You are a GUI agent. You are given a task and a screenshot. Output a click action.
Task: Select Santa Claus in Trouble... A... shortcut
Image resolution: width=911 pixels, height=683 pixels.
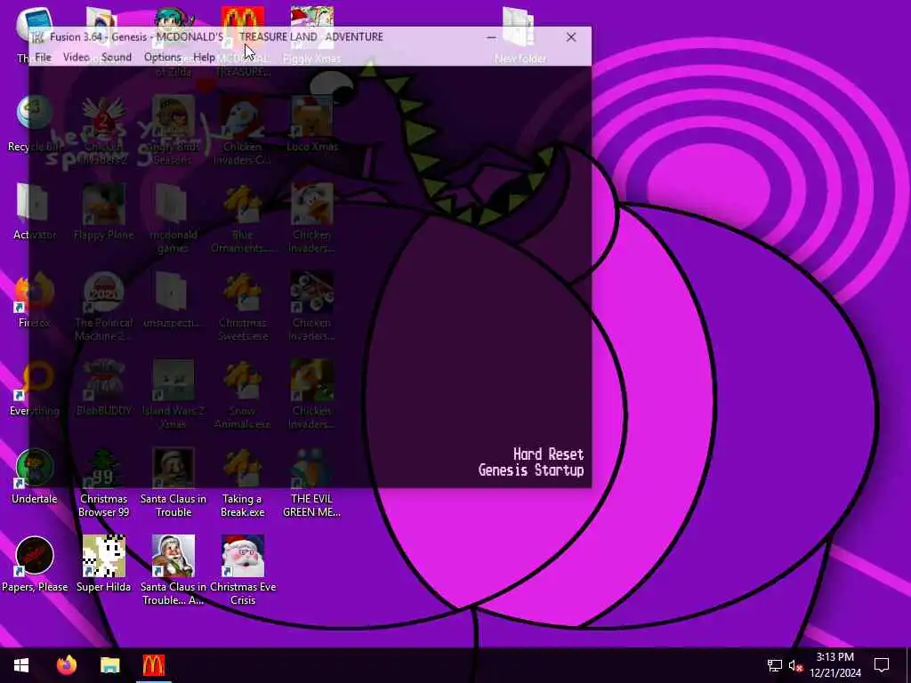(173, 570)
